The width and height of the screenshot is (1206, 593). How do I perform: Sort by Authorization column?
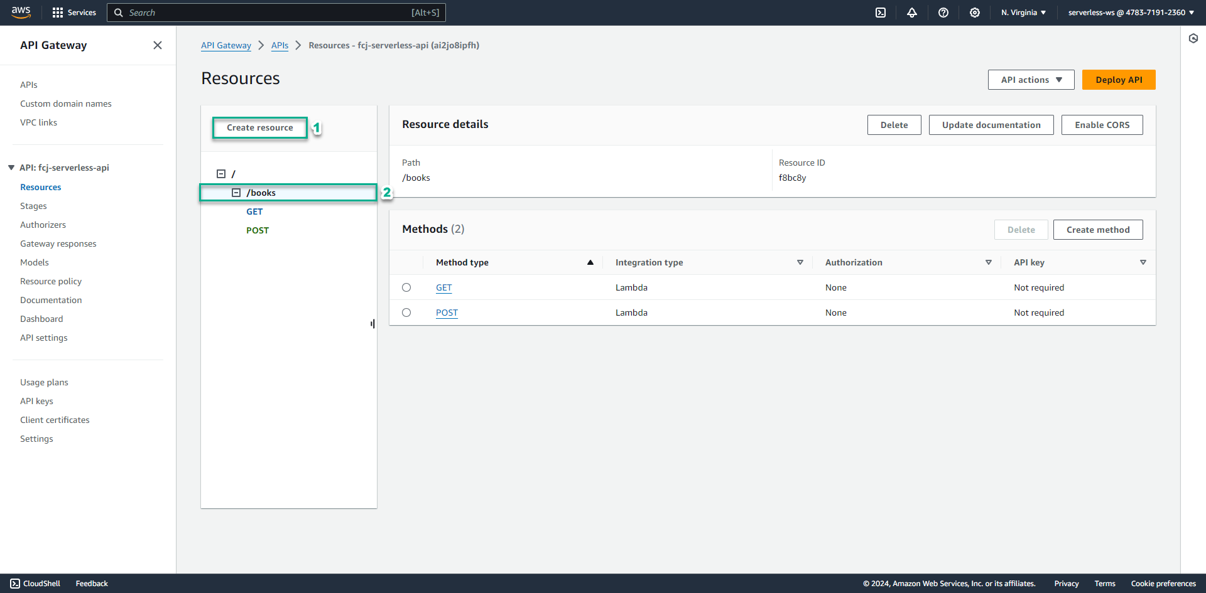(x=988, y=262)
